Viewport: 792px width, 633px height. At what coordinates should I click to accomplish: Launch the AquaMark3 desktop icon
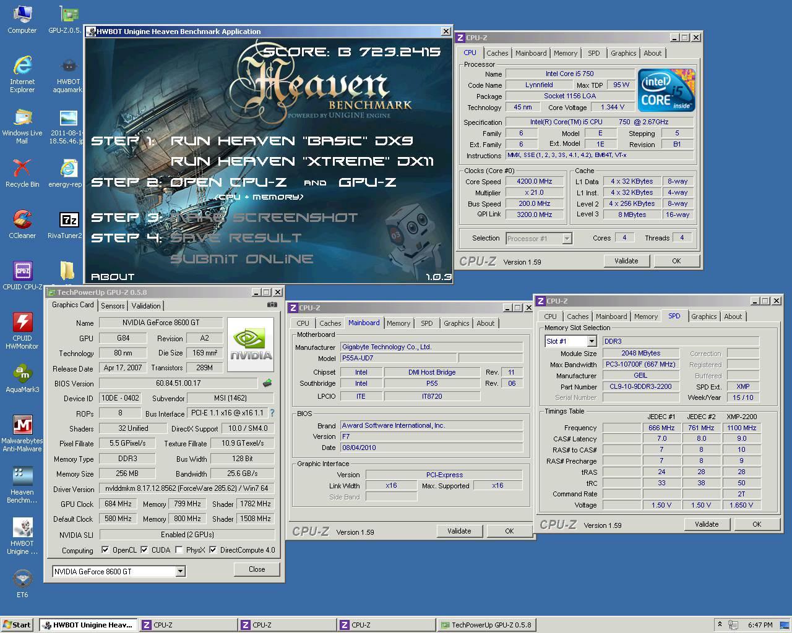(22, 378)
